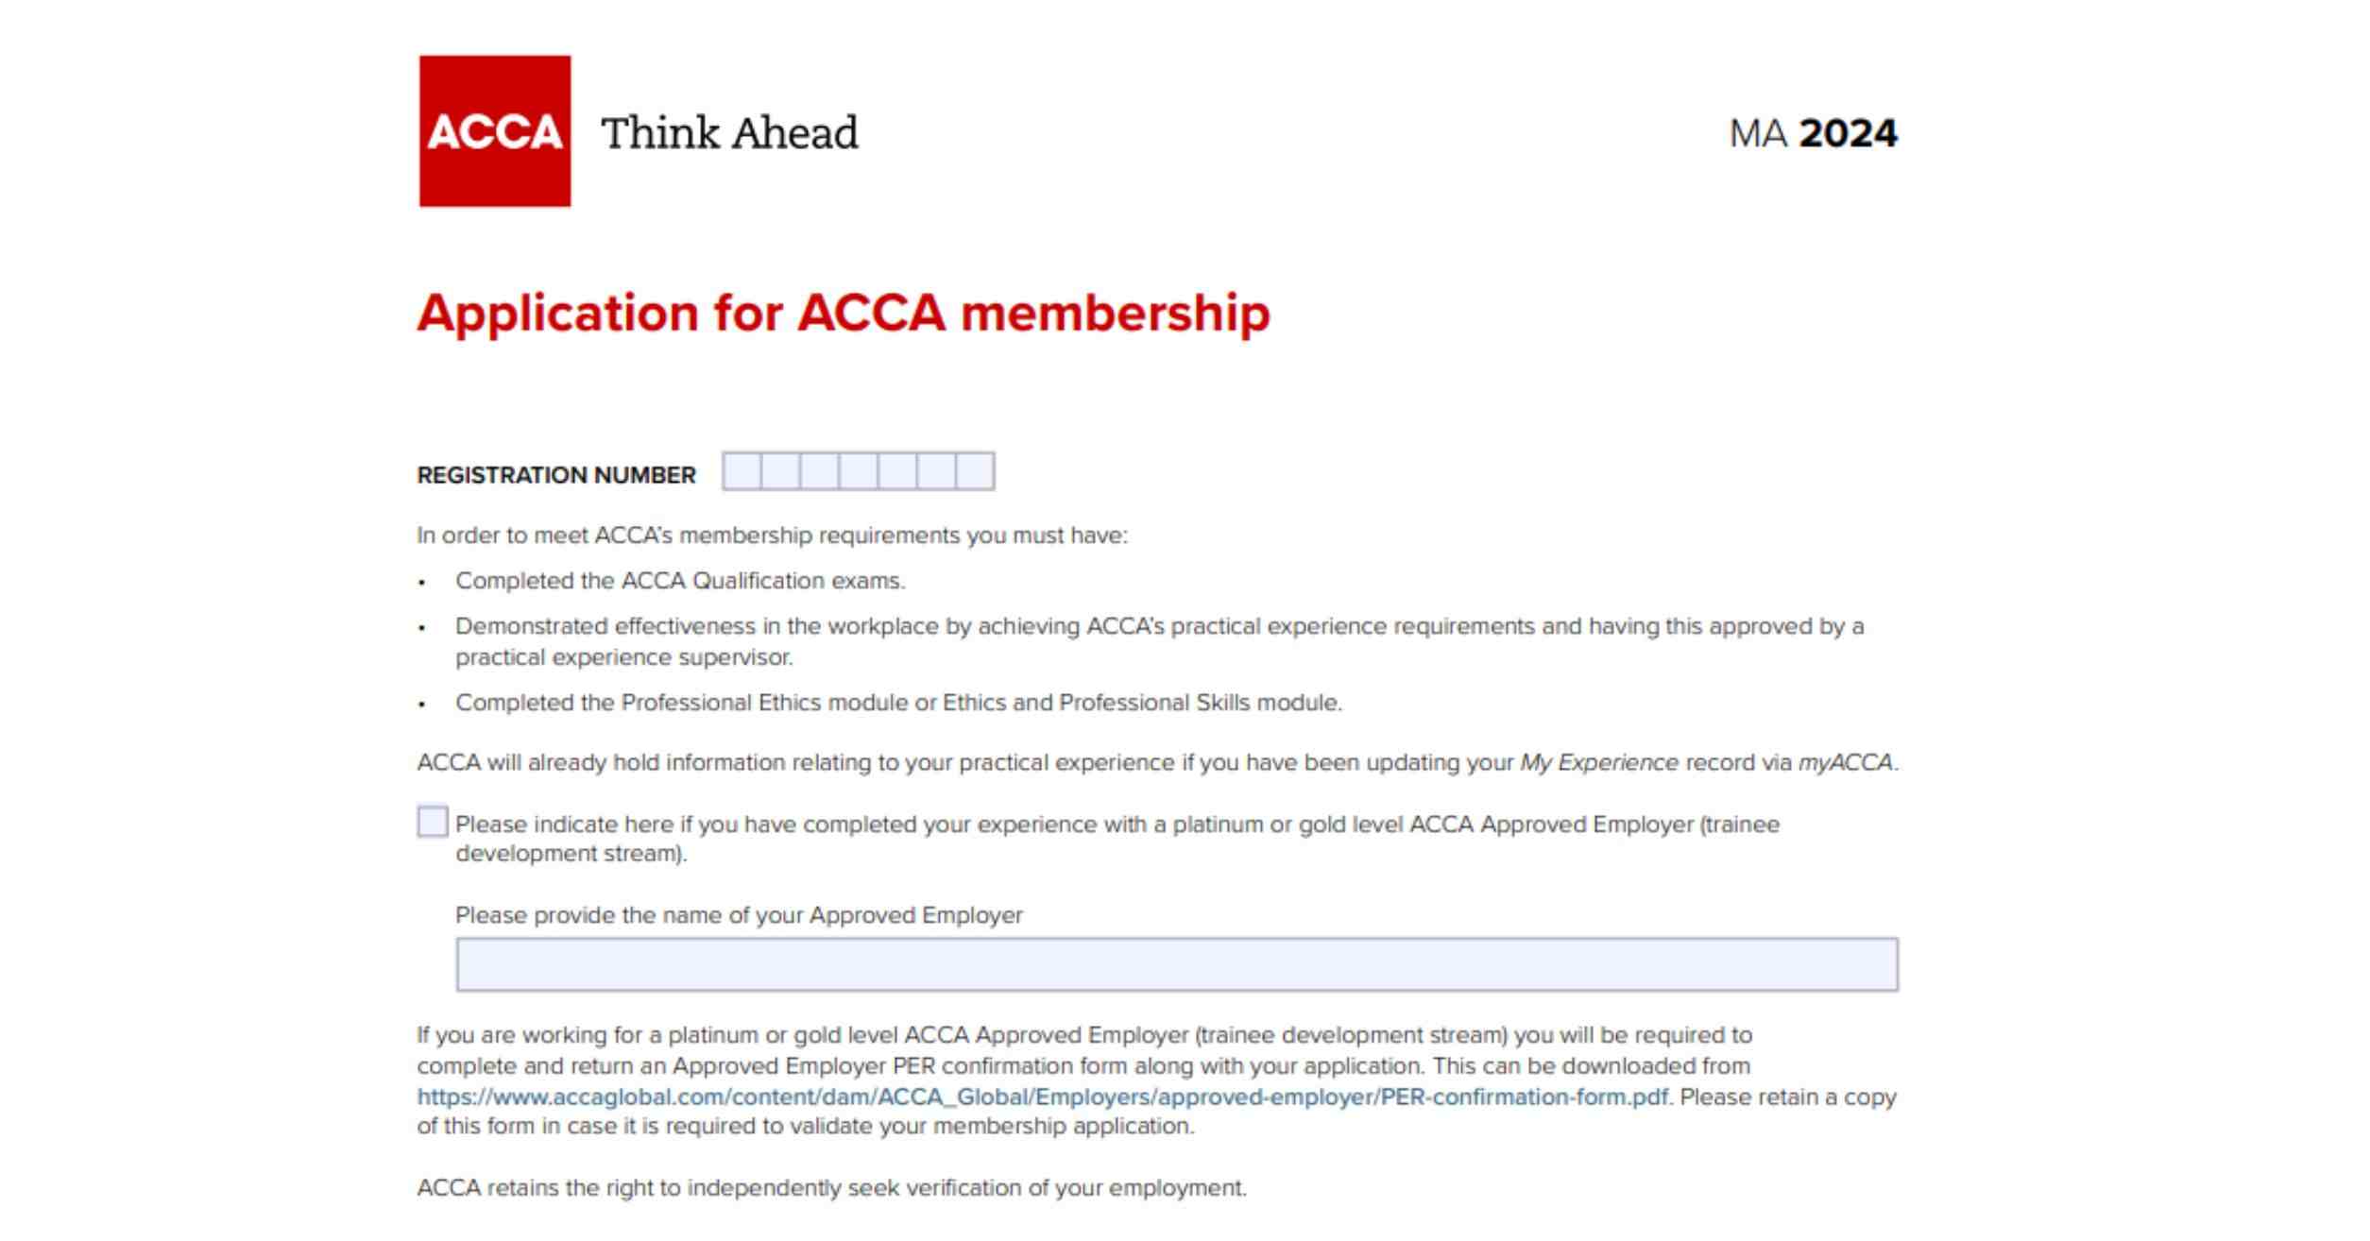Click the Think Ahead tagline text

click(x=729, y=132)
